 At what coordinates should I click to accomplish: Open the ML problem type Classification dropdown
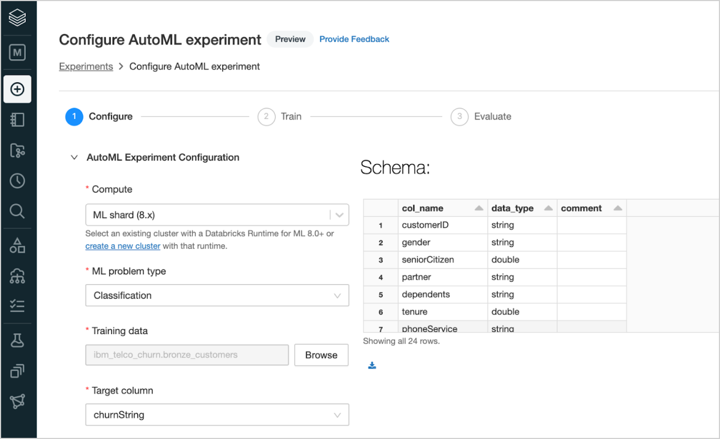pos(217,295)
